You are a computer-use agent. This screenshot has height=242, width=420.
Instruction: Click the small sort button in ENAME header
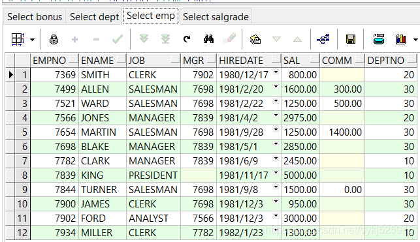click(121, 59)
